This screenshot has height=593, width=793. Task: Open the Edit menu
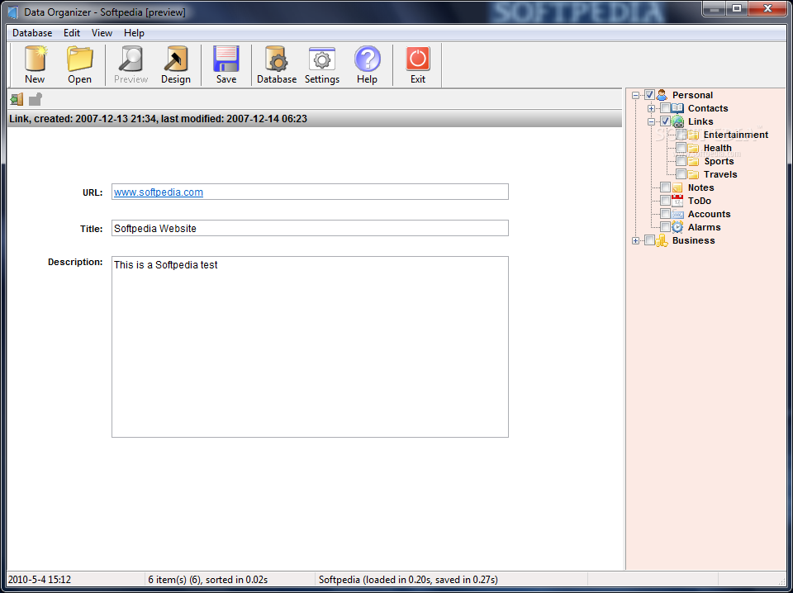pyautogui.click(x=72, y=33)
